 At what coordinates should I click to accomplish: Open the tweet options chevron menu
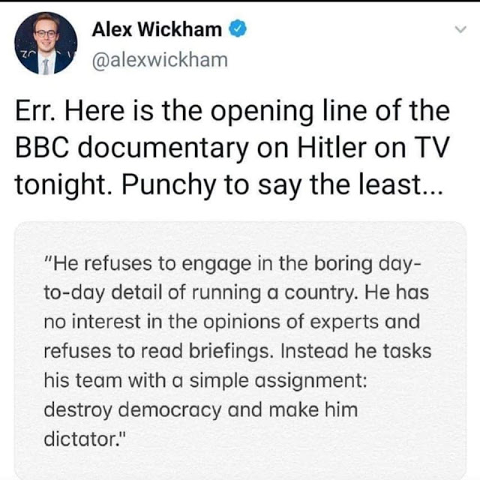[460, 30]
